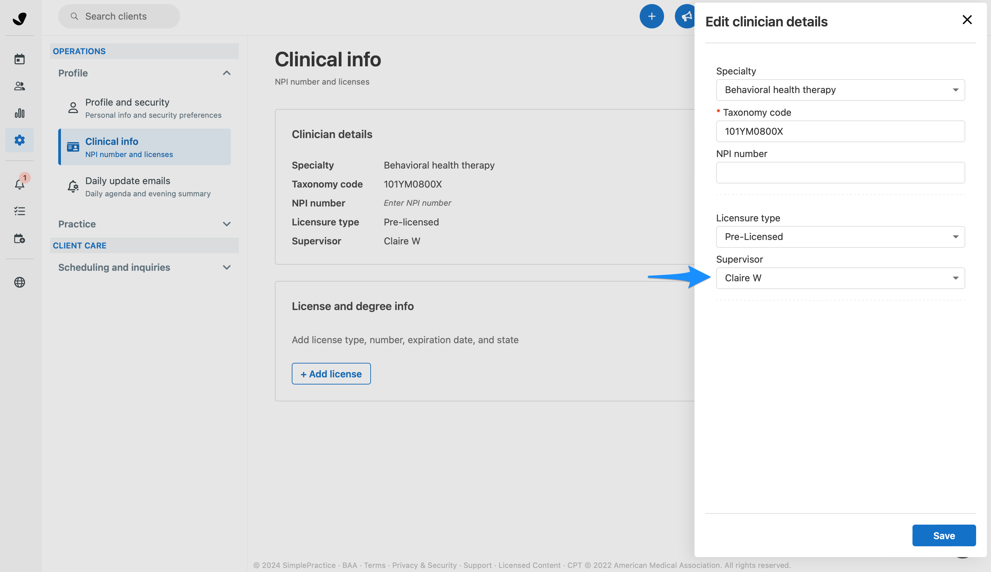Open the task checklist sidebar icon

[x=20, y=211]
